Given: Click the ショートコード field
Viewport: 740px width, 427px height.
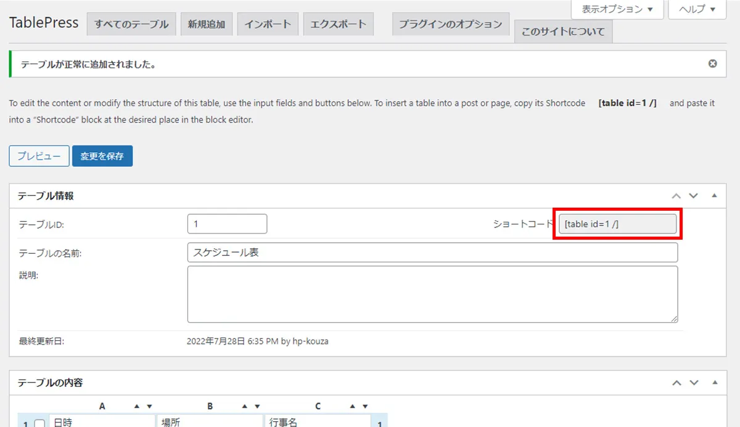Looking at the screenshot, I should click(617, 224).
